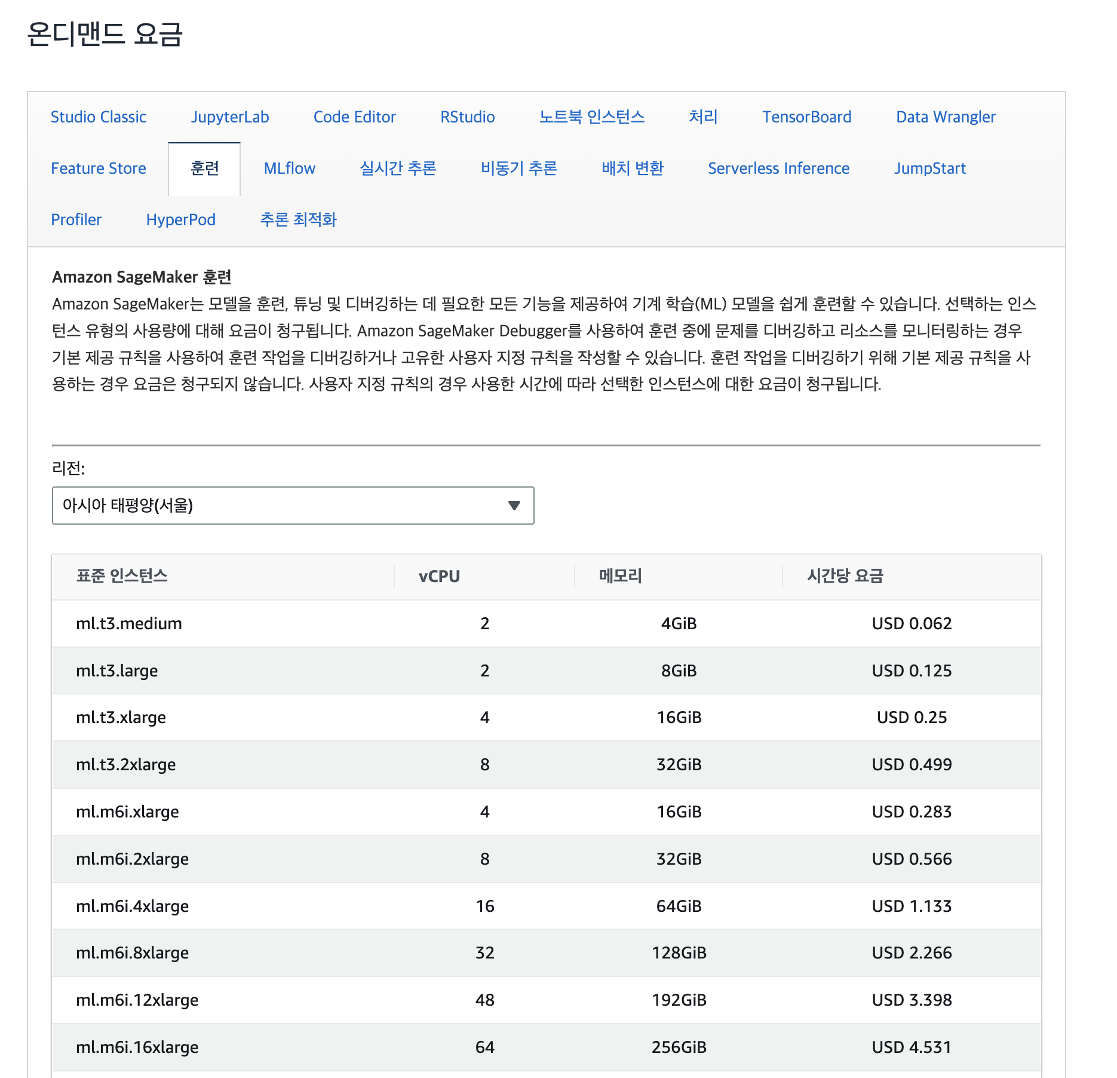1117x1078 pixels.
Task: Select the 처리 tab
Action: pos(704,117)
